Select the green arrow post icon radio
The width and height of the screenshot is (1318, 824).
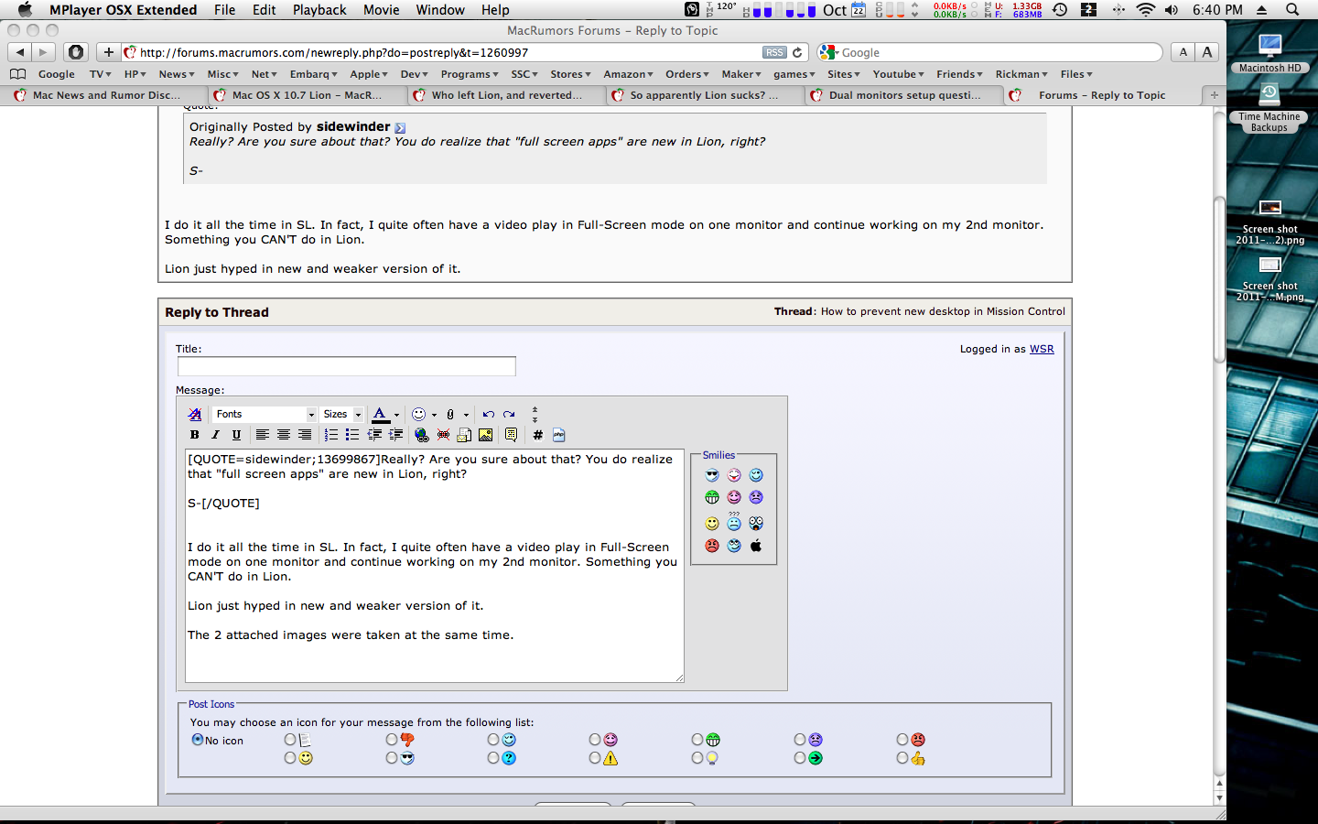point(800,758)
